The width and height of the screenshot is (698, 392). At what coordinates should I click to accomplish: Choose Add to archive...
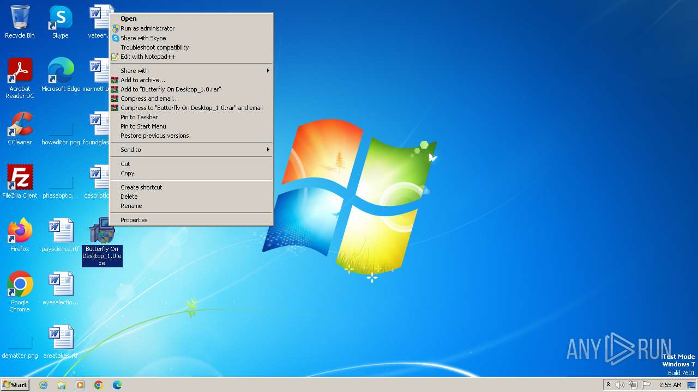tap(191, 80)
